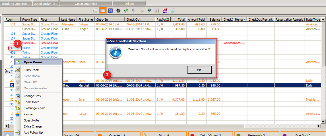Sort by the Check Out column header
Image resolution: width=326 pixels, height=136 pixels.
[140, 20]
